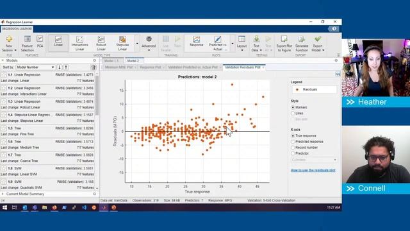Screen dimensions: 410x231
Task: Select model 1.7 Coarse Tree
Action: tap(47, 158)
